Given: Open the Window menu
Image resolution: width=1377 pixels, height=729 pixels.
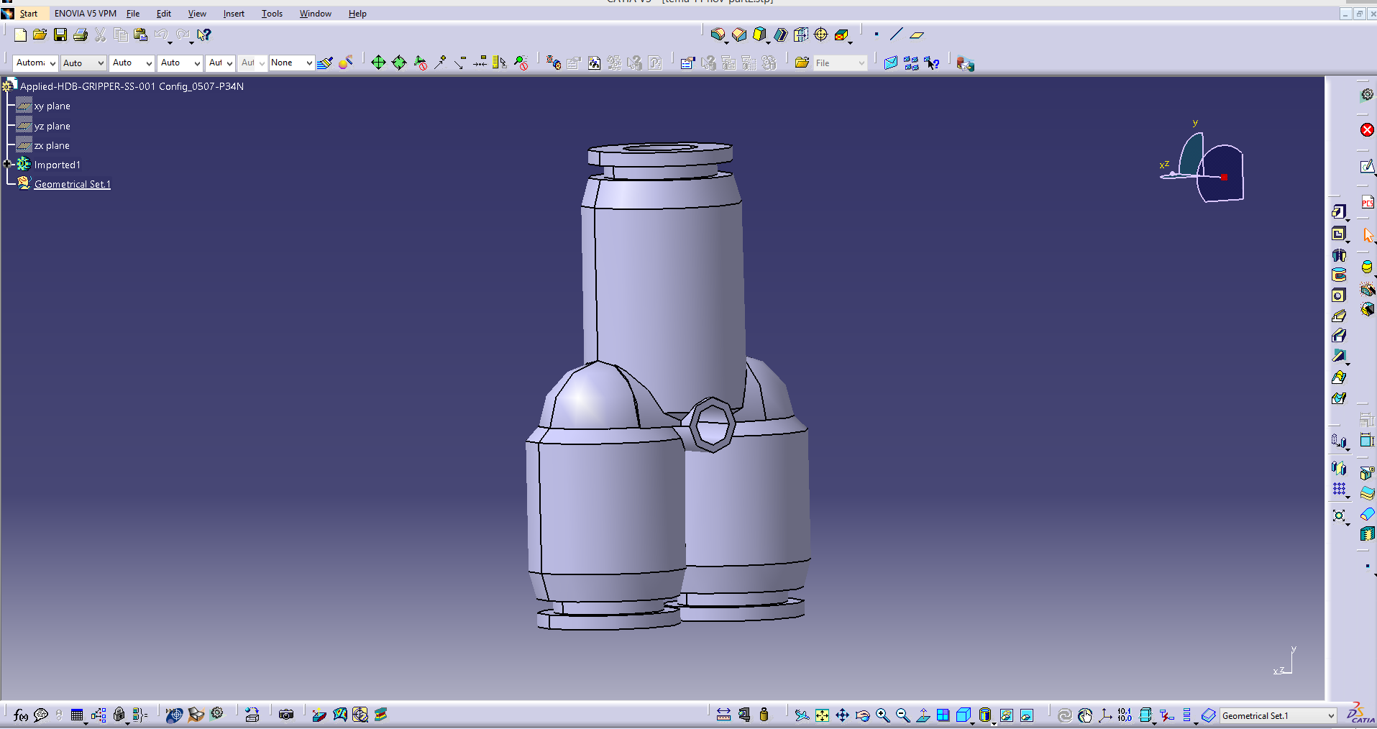Looking at the screenshot, I should [x=316, y=14].
